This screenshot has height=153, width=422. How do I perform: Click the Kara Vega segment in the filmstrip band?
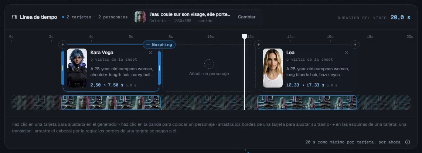tap(111, 103)
